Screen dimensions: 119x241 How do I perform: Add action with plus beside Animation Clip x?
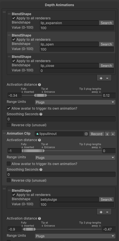[x=113, y=134]
